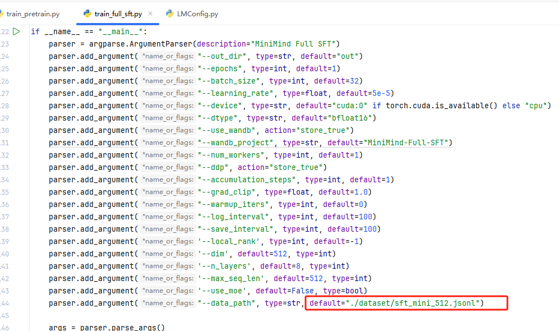This screenshot has height=331, width=559.
Task: Switch to the train_pretrain.py tab
Action: (33, 13)
